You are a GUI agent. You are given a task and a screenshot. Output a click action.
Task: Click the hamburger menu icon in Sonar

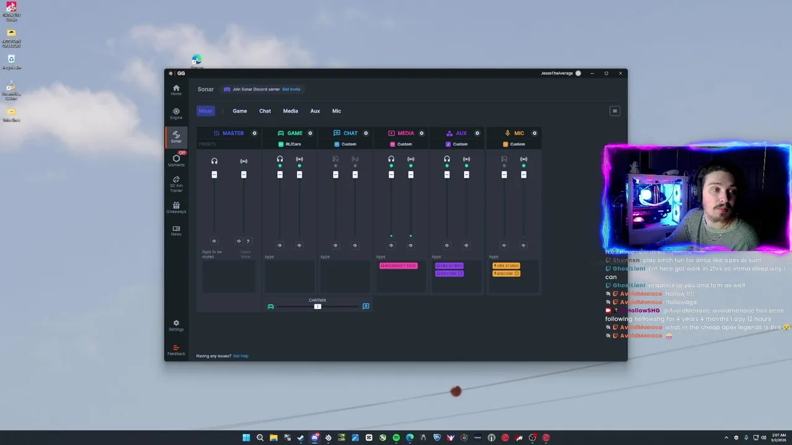click(614, 111)
